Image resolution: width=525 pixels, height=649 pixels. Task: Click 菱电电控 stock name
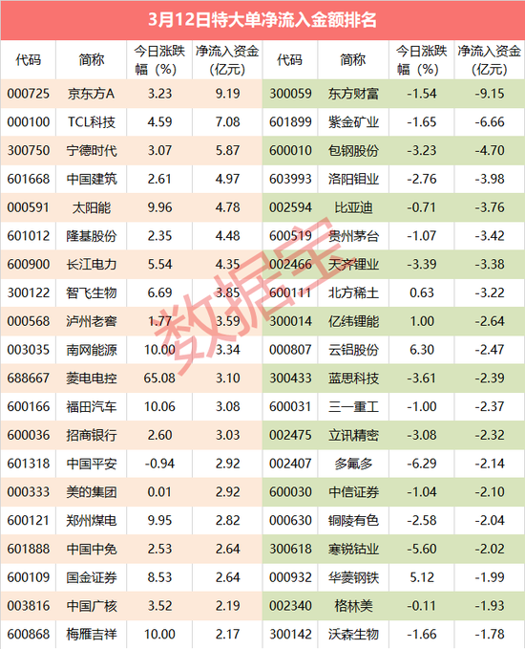coord(92,378)
